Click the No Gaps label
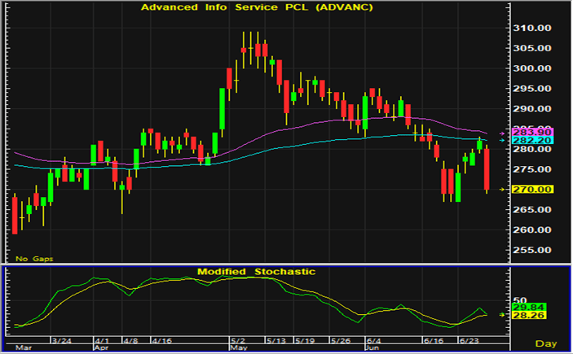 33,257
